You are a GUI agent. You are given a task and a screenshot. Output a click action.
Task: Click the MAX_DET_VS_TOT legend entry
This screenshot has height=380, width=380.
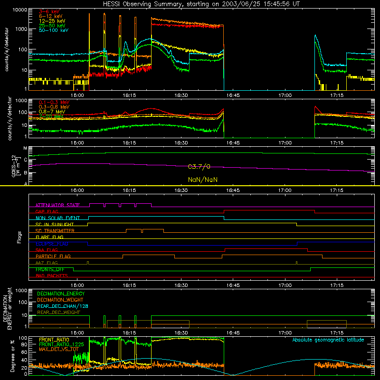(58, 349)
